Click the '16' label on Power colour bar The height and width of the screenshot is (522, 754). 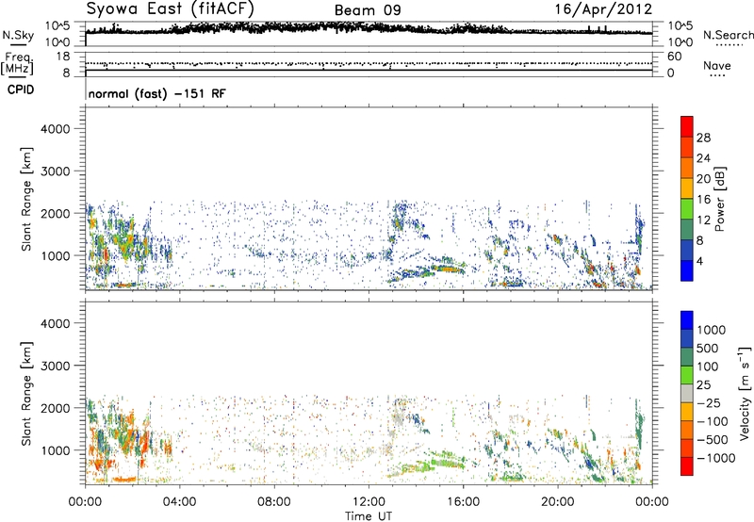[x=703, y=200]
